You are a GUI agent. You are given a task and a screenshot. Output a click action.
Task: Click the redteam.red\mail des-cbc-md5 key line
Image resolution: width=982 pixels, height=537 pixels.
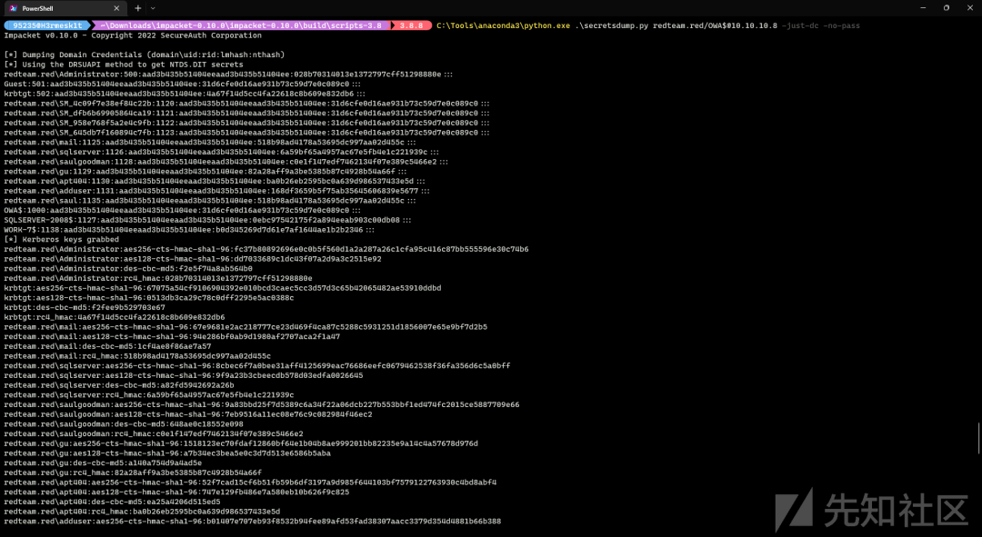(107, 346)
